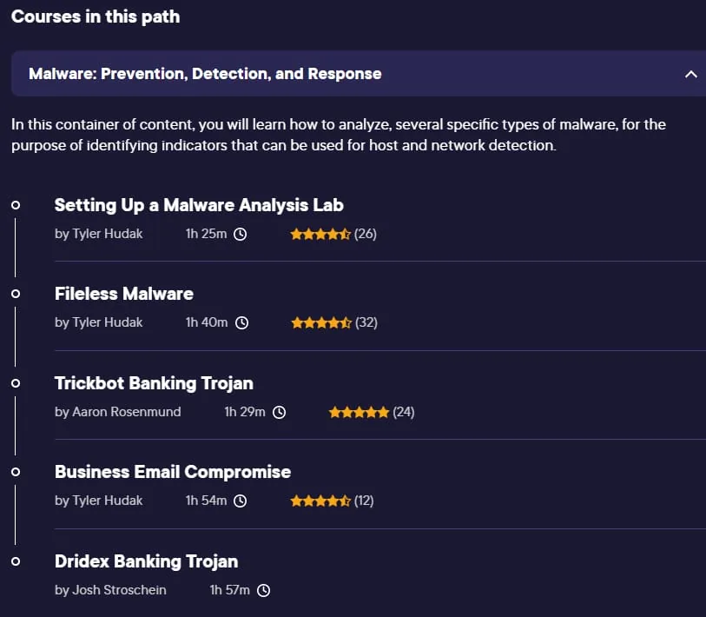This screenshot has width=706, height=617.
Task: Click the clock icon next to 1h 25m
Action: [x=240, y=234]
